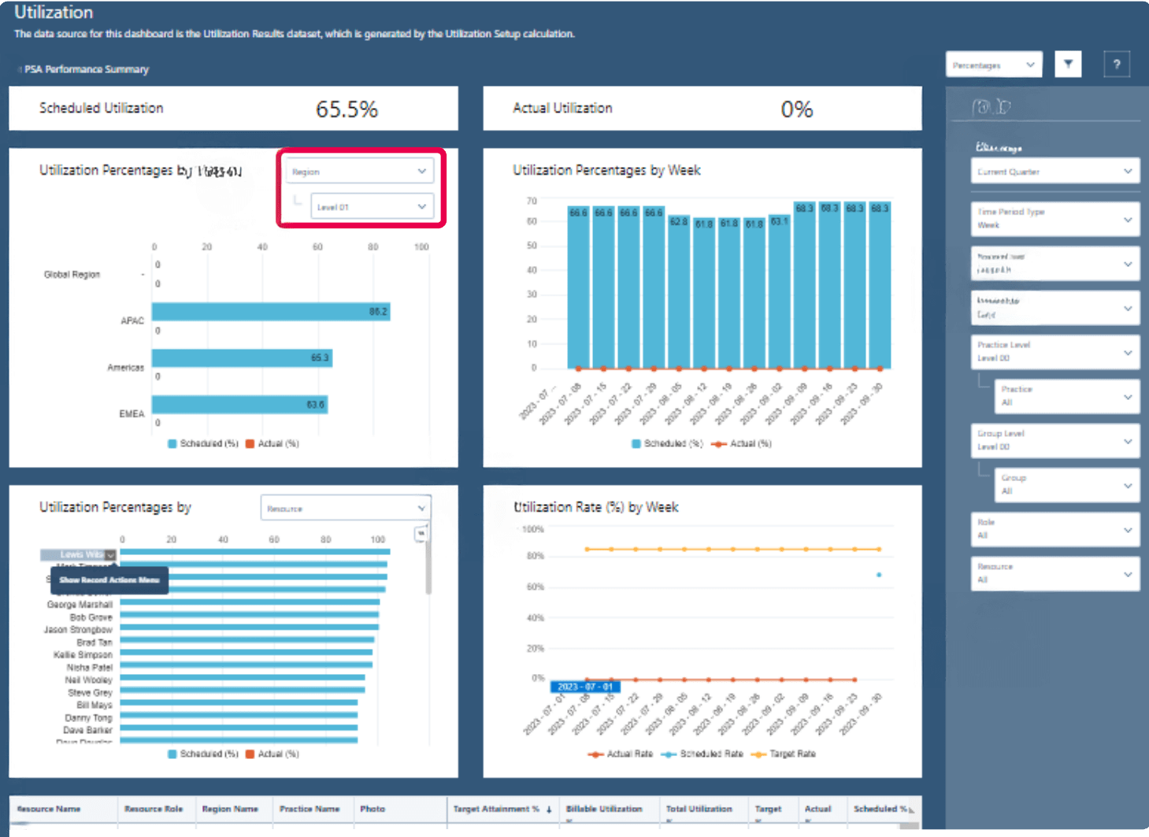Click the question mark help icon

(x=1117, y=64)
